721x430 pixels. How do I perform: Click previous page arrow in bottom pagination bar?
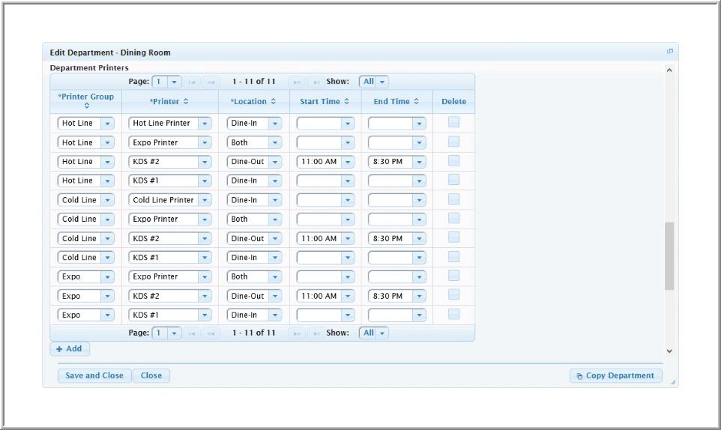coord(211,333)
